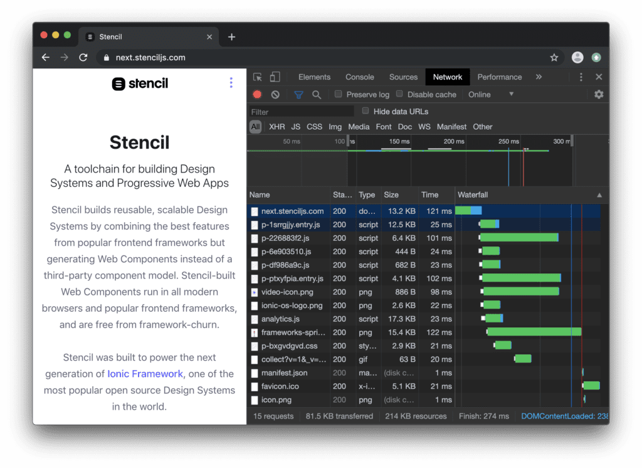Filter requests by Doc
This screenshot has height=468, width=642.
tap(405, 127)
